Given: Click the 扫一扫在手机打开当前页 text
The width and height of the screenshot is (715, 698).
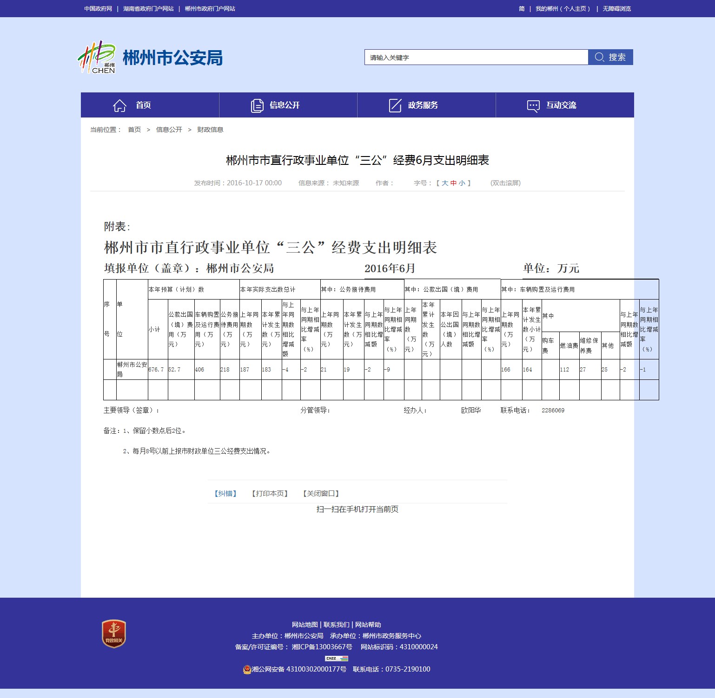Looking at the screenshot, I should 357,509.
